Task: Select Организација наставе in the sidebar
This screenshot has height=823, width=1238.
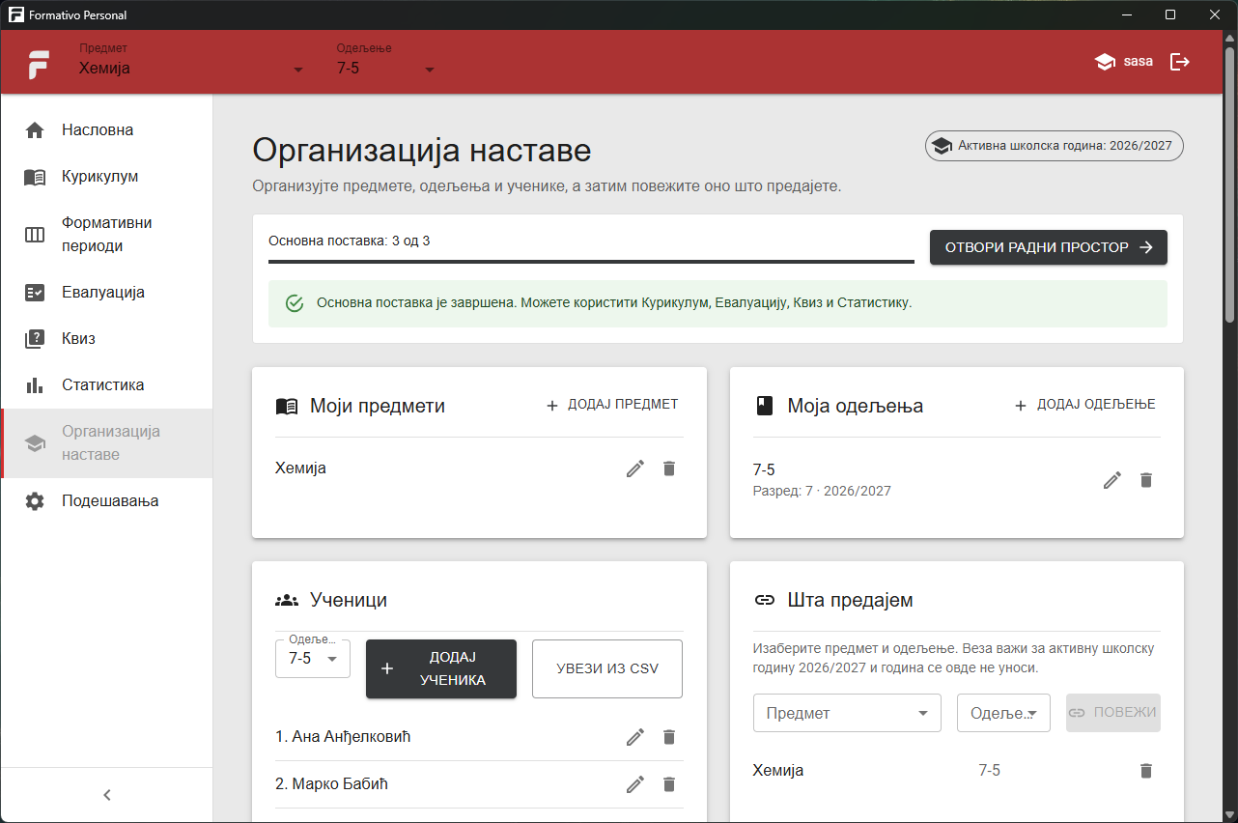Action: coord(107,443)
